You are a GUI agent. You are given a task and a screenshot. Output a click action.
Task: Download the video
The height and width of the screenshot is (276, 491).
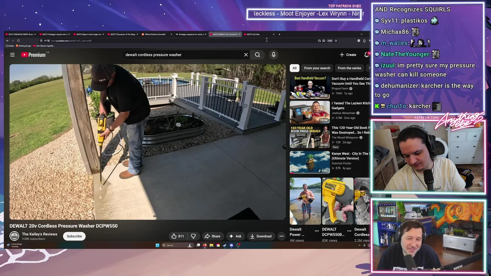point(261,236)
